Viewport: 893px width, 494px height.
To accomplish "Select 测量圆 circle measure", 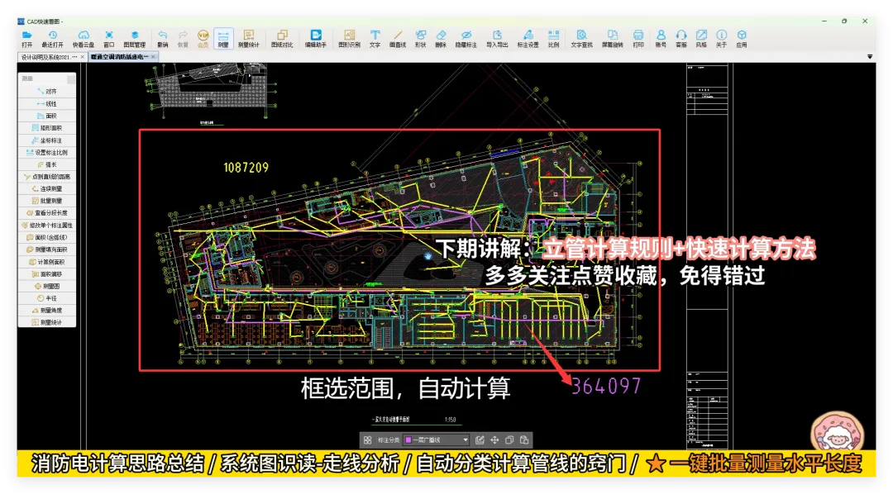I will pos(46,287).
